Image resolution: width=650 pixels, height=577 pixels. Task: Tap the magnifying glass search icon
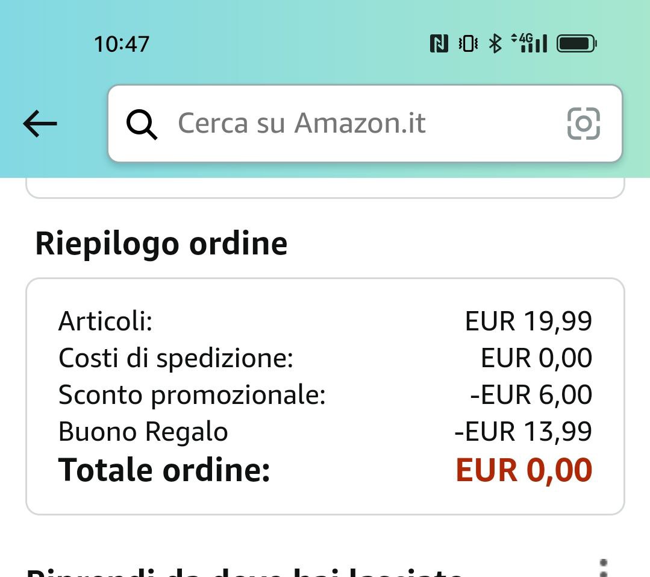(x=142, y=124)
